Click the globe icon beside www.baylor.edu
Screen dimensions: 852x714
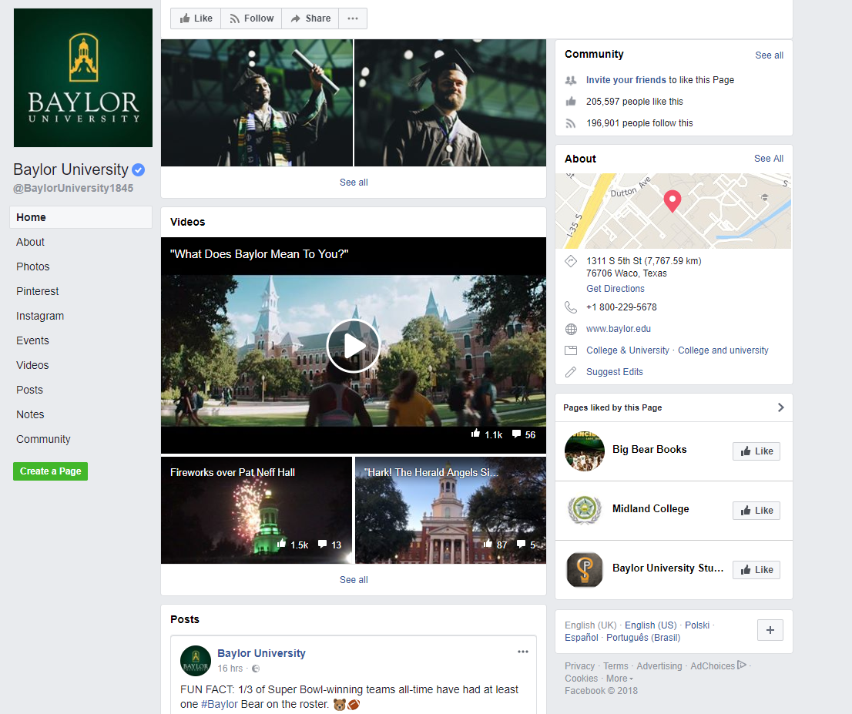coord(571,330)
